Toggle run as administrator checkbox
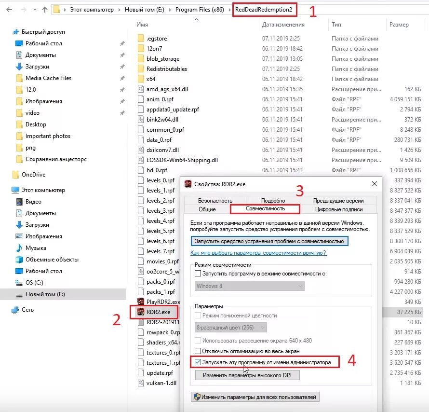This screenshot has width=429, height=412. (198, 362)
